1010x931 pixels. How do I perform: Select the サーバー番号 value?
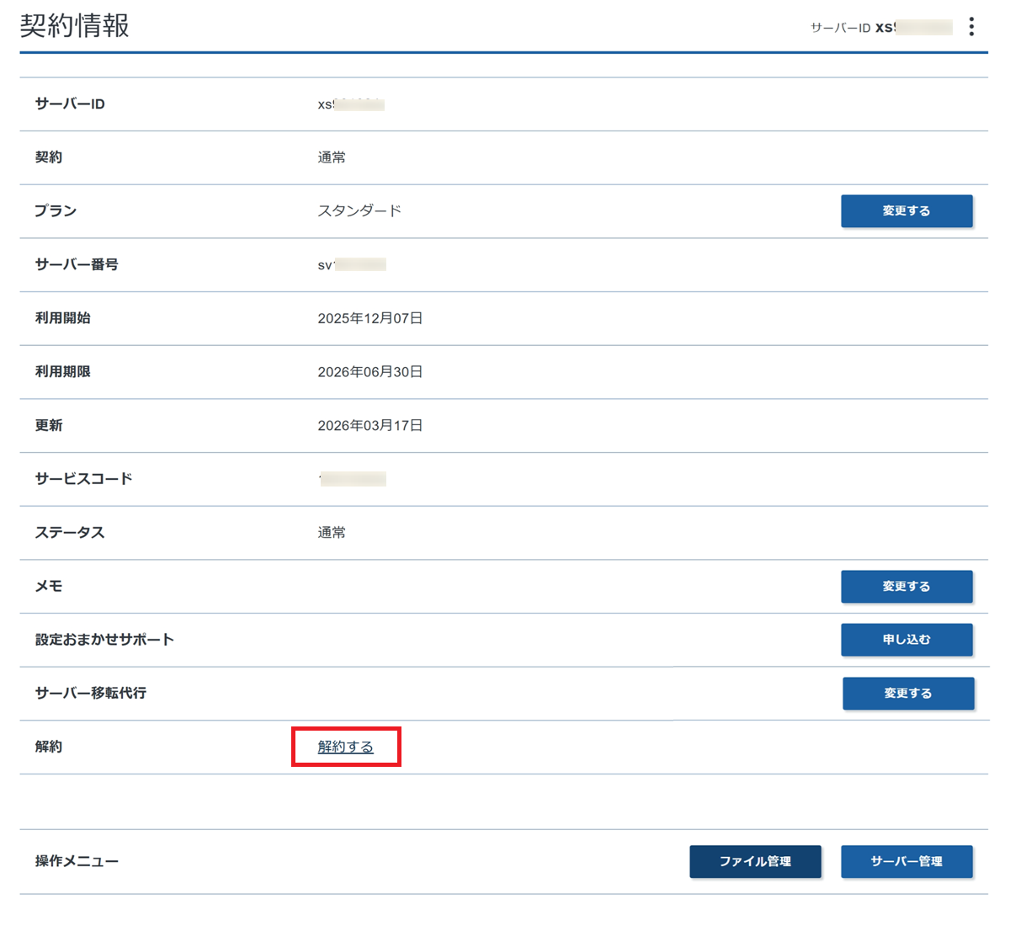click(x=351, y=265)
